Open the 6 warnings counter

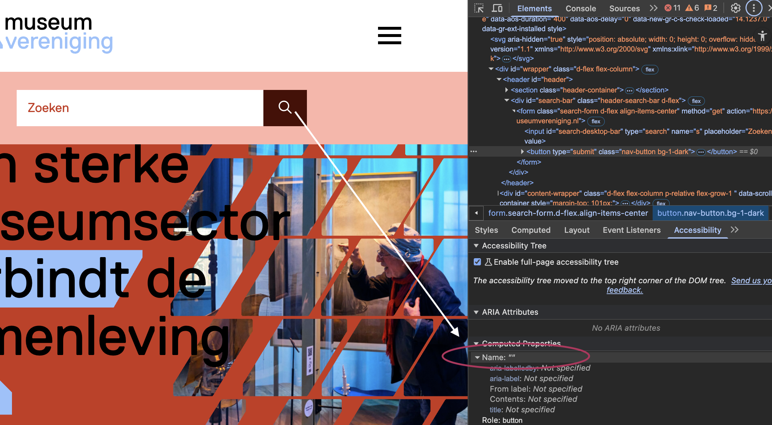[x=693, y=8]
